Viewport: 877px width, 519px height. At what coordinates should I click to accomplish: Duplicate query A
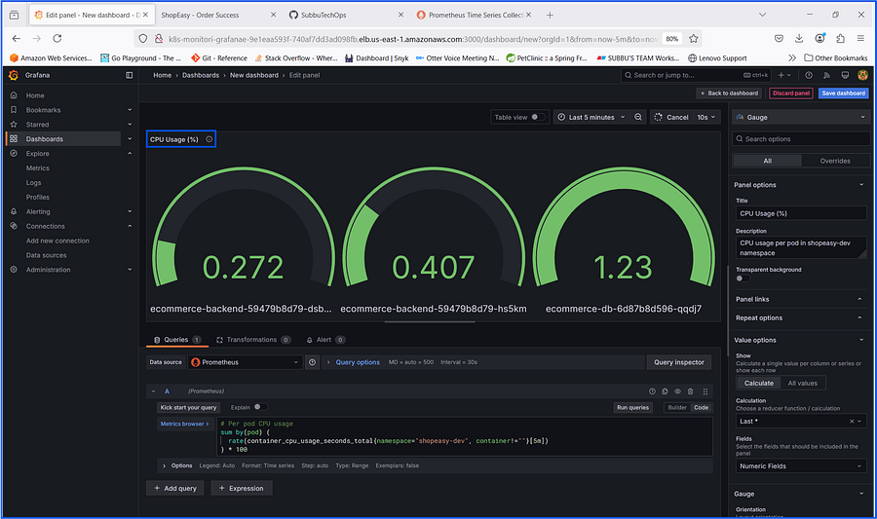coord(665,391)
